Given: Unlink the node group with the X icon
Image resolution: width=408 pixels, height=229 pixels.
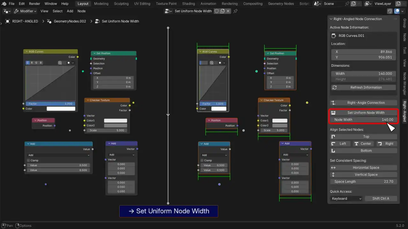Looking at the screenshot, I should coord(228,11).
